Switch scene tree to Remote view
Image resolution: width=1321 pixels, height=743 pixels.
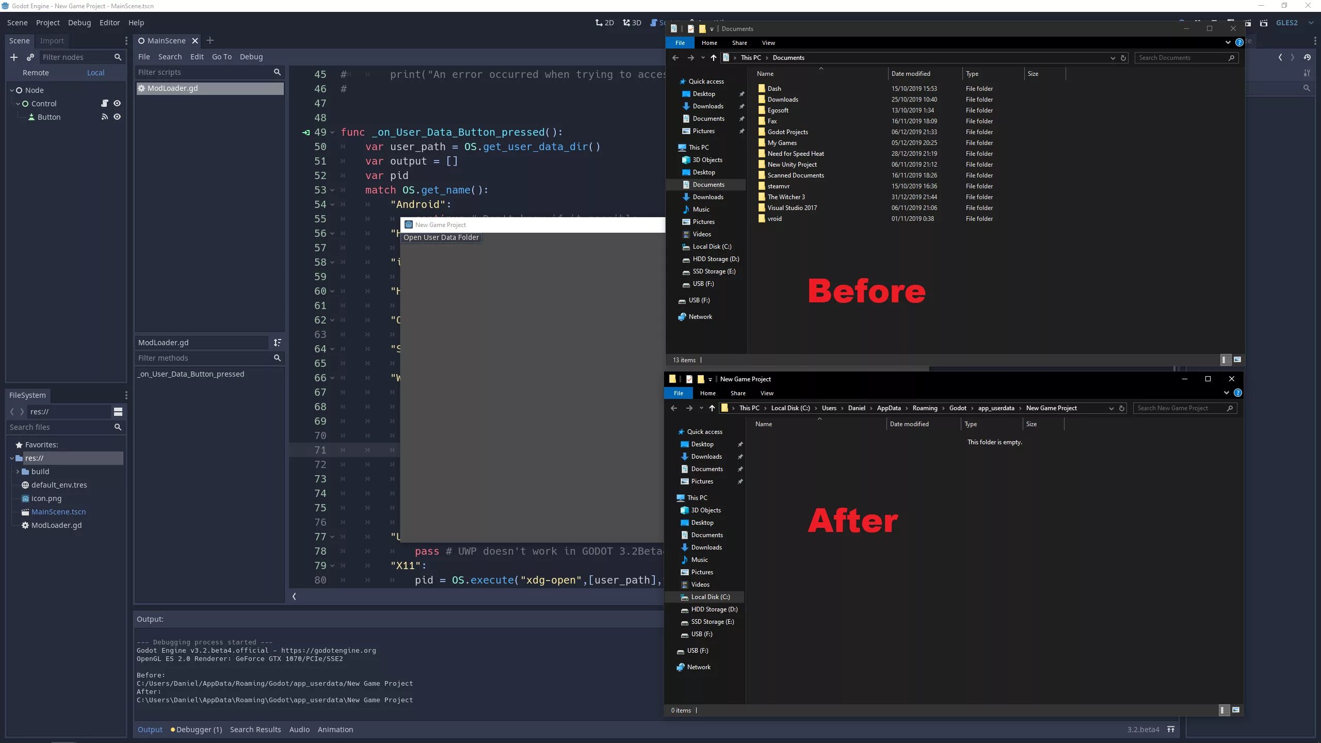[36, 73]
